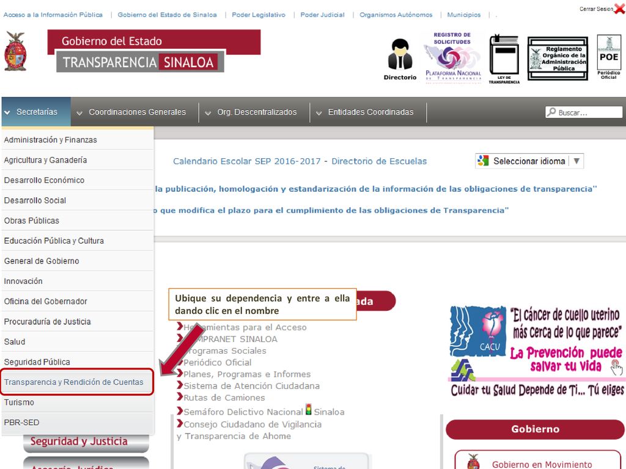Open Poder Legislativo link

(x=259, y=15)
